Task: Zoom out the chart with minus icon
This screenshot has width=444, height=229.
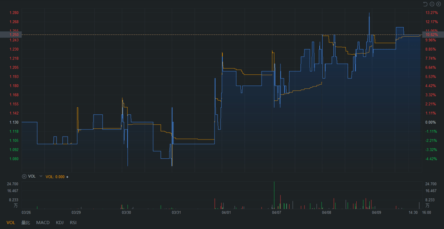Action: (x=432, y=4)
